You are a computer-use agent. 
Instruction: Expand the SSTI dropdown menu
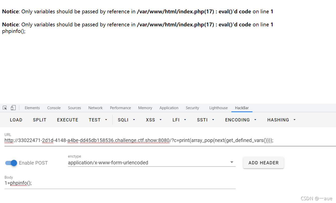click(x=206, y=120)
